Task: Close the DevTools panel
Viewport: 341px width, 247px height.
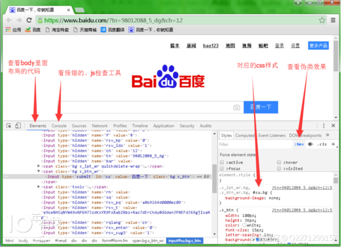Action: tap(333, 126)
